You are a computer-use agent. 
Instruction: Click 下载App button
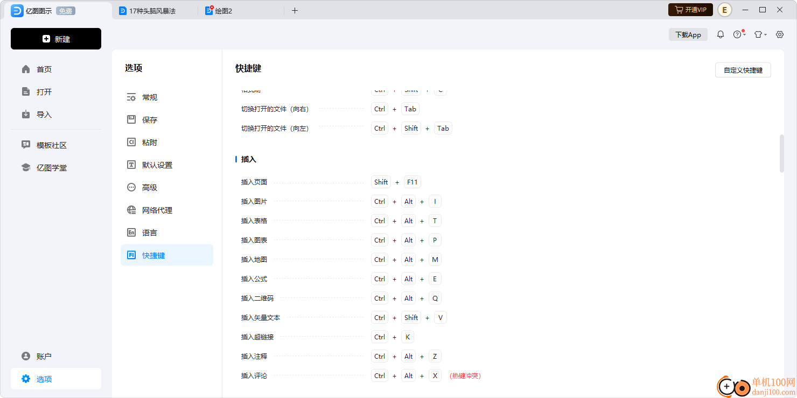(688, 34)
